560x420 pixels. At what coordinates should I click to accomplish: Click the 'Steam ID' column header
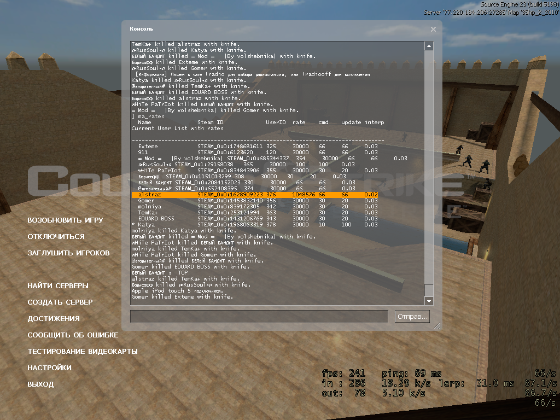(211, 122)
